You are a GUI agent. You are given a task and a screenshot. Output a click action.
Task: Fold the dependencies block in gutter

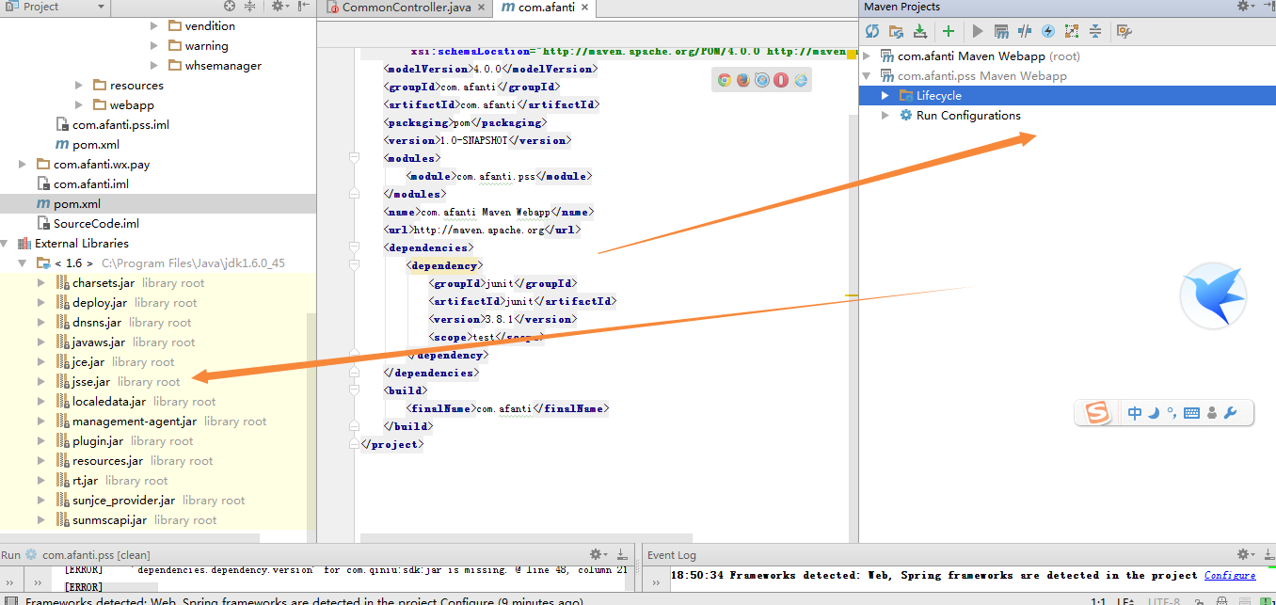(355, 247)
